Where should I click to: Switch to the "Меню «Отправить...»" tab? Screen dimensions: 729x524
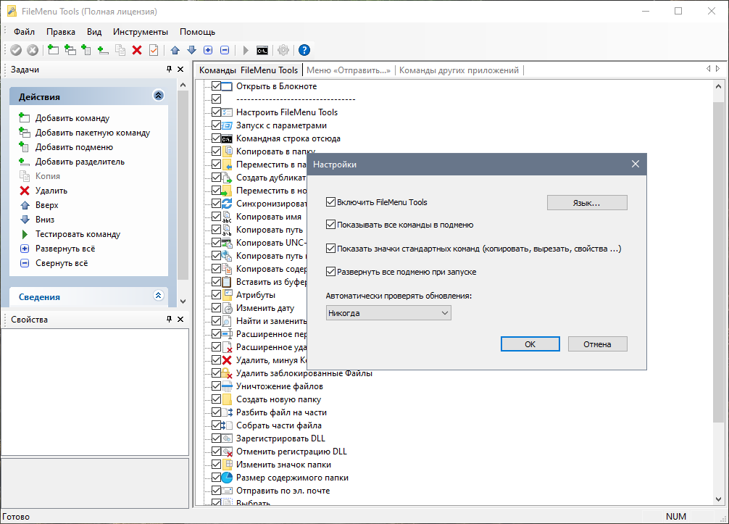click(349, 70)
